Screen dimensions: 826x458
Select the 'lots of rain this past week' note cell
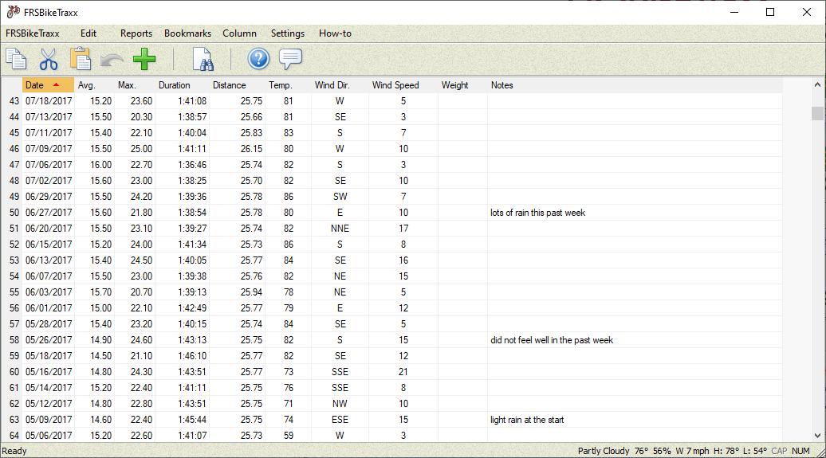[x=538, y=213]
